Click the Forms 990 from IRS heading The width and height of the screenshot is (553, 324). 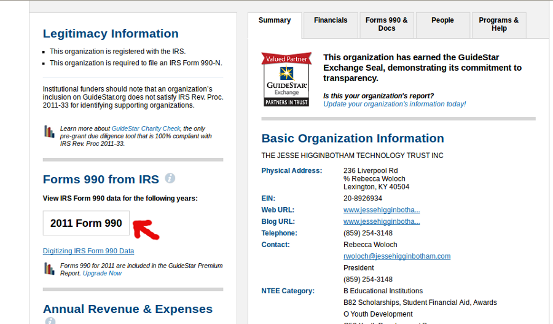tap(101, 180)
